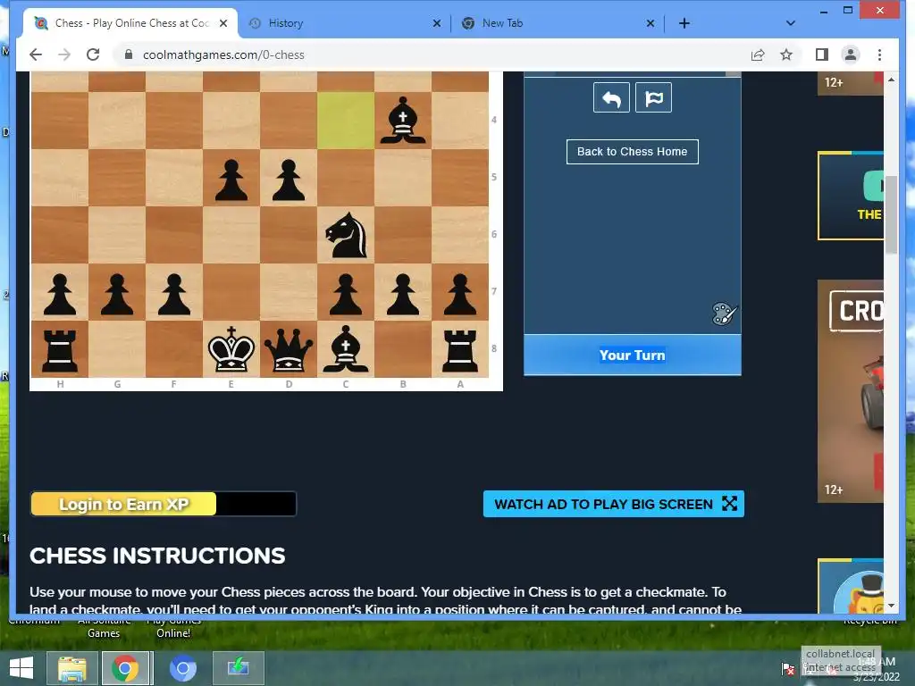Open a new browser tab with plus button

click(684, 23)
